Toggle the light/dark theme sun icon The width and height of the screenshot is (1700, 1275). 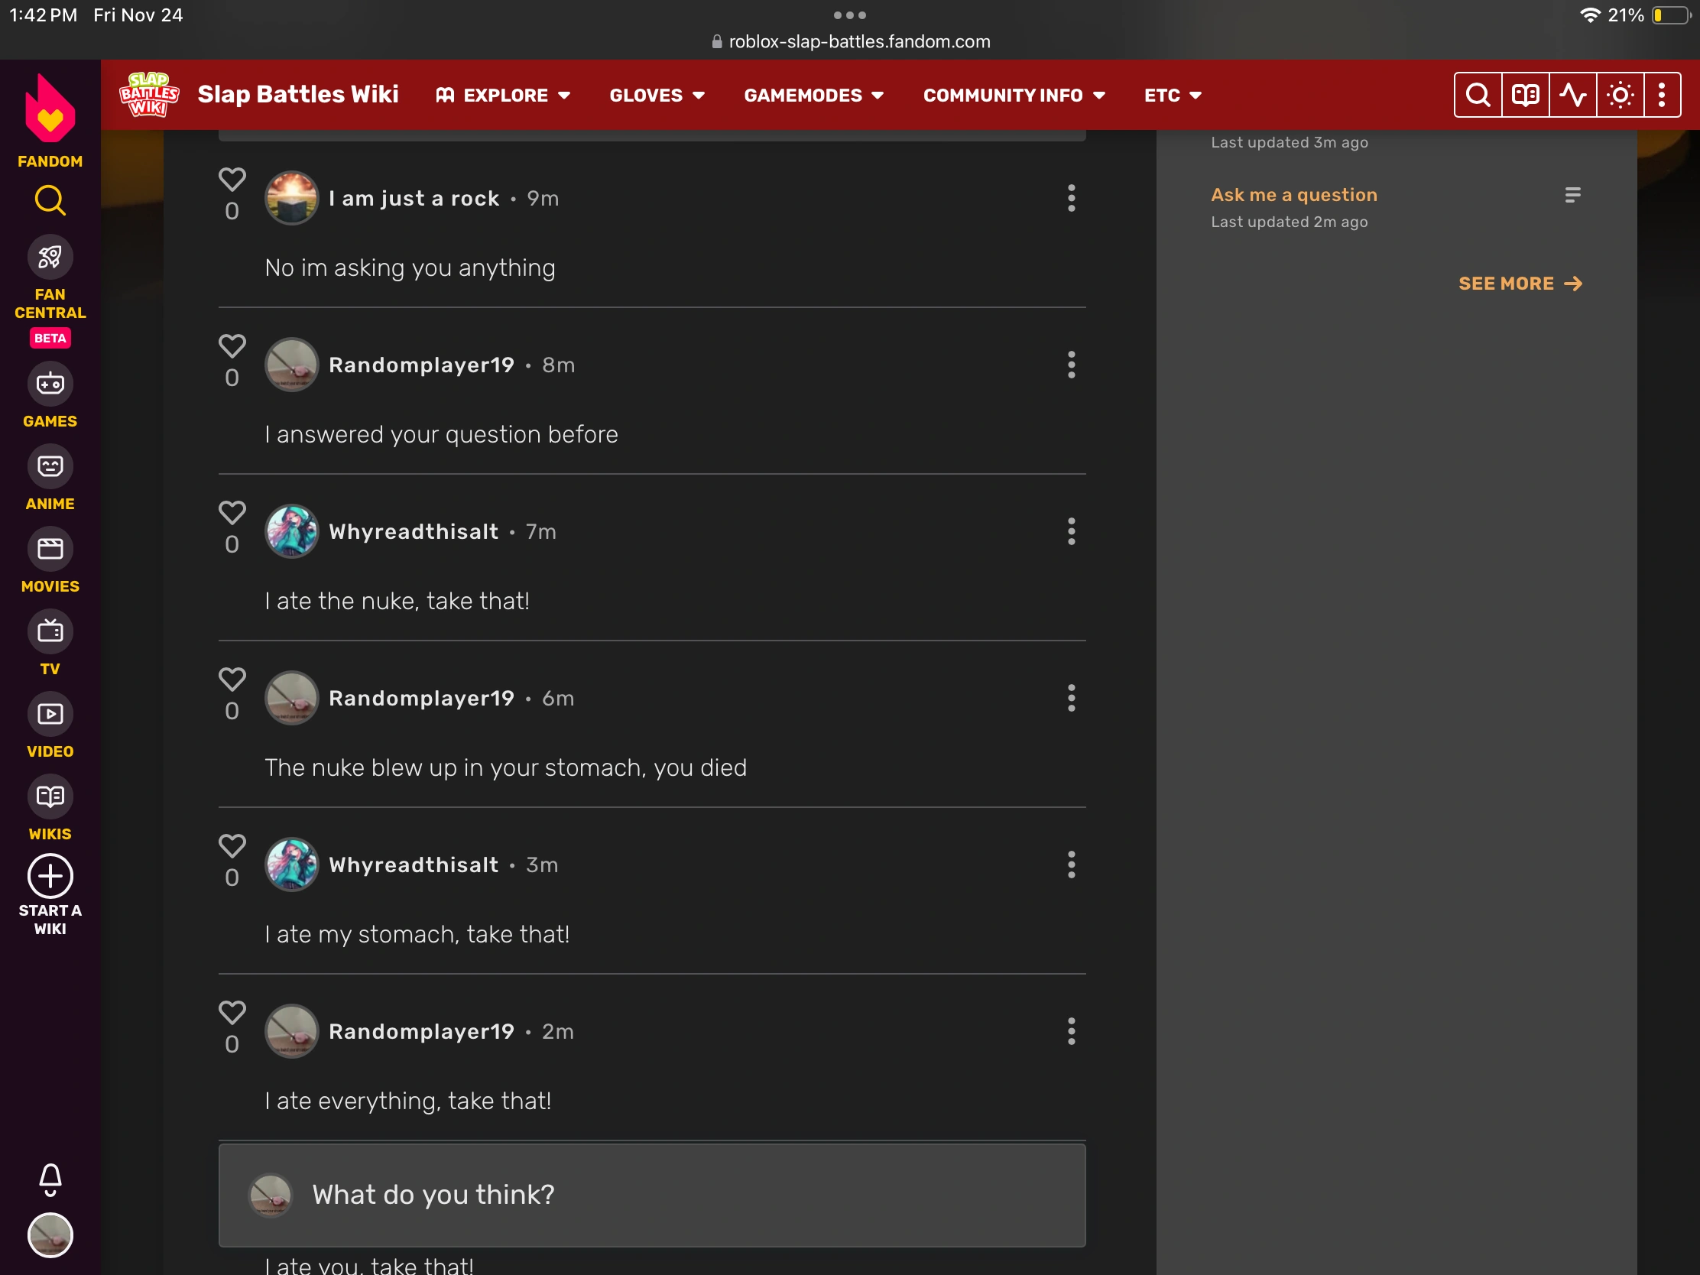1620,96
